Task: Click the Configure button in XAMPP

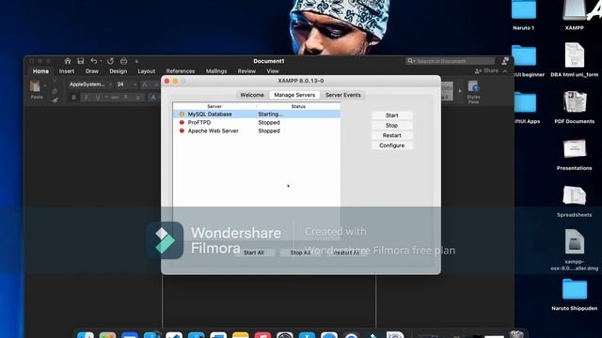Action: coord(391,146)
